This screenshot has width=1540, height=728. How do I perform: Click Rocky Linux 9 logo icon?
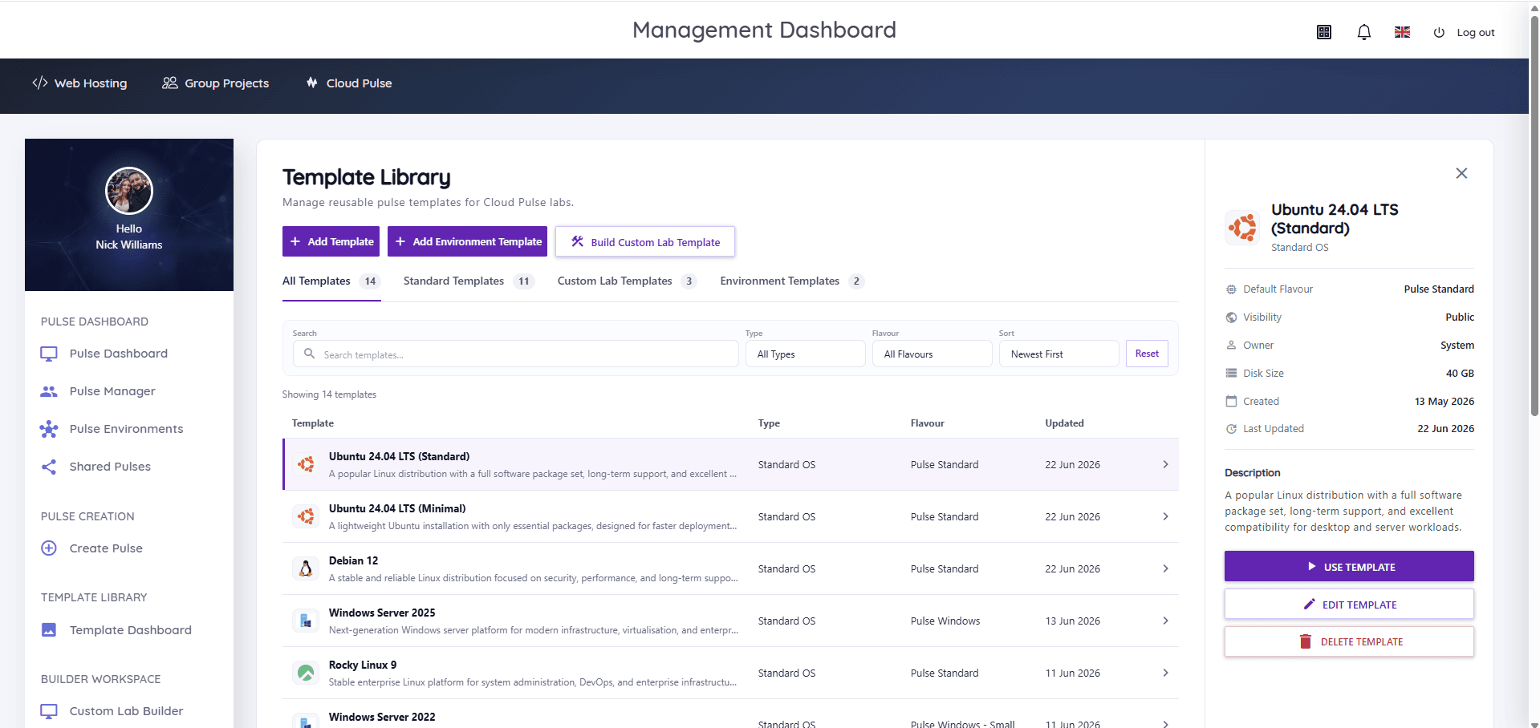[x=306, y=673]
